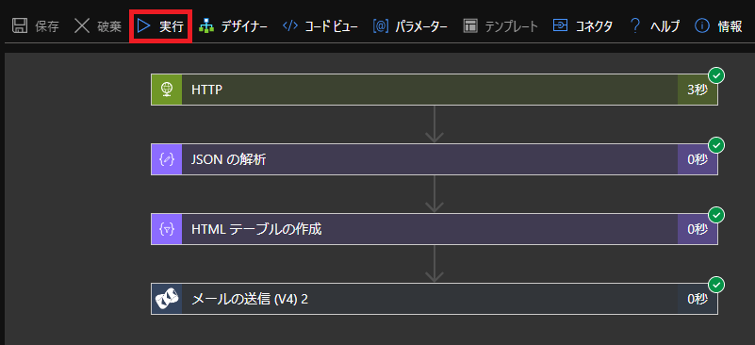
Task: Expand the HTTP action step
Action: pyautogui.click(x=435, y=90)
